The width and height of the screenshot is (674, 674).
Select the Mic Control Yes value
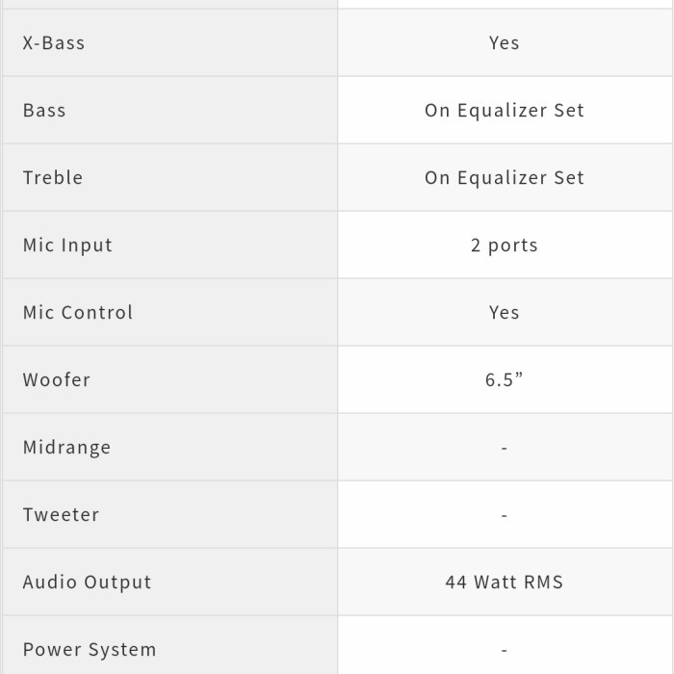pos(505,313)
